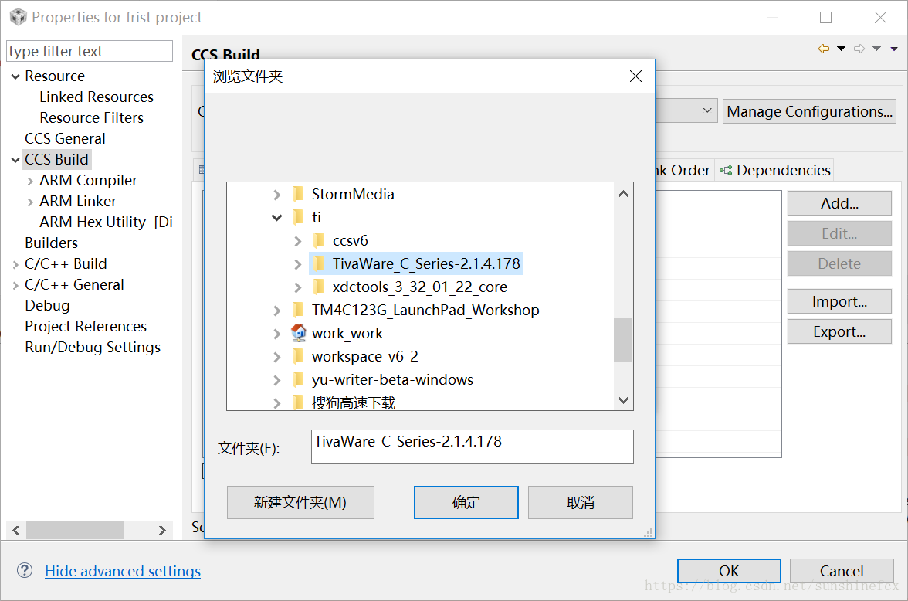Switch to the Dependencies tab
This screenshot has width=908, height=601.
(775, 171)
